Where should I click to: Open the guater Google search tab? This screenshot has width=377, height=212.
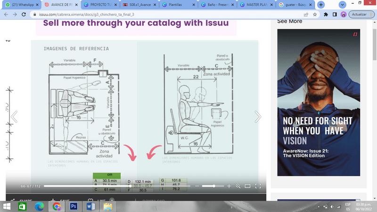click(296, 5)
